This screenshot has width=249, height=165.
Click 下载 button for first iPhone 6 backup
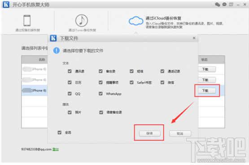(206, 69)
